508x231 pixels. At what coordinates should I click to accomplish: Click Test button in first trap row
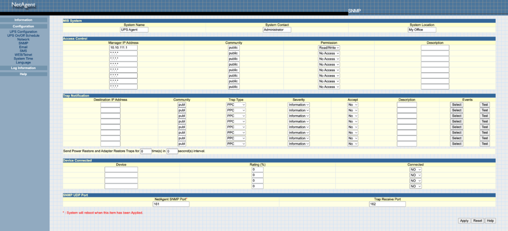tap(485, 105)
